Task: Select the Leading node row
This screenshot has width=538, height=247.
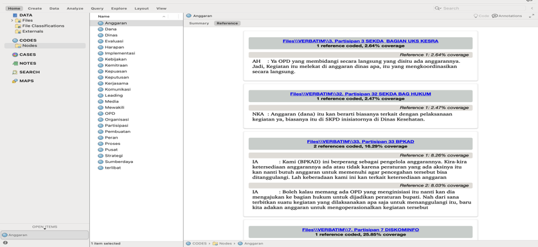Action: (136, 96)
